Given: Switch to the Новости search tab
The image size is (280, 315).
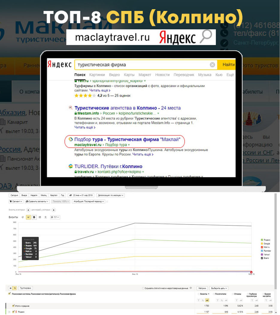Looking at the screenshot, I should [x=162, y=75].
